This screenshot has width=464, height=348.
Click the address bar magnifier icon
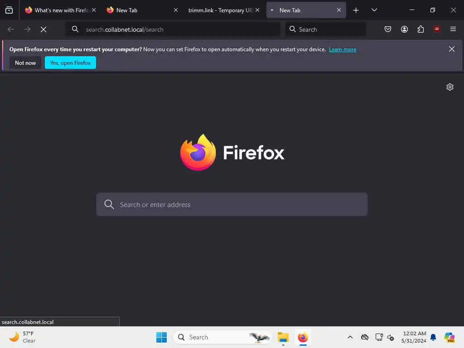[x=75, y=29]
